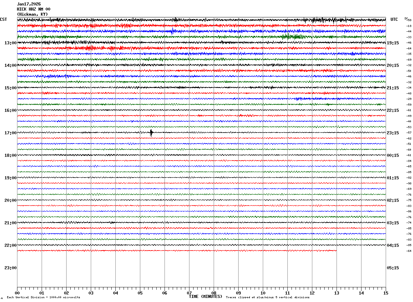The height and width of the screenshot is (302, 413).
Task: Click the 21:15 UTC time label
Action: click(393, 88)
